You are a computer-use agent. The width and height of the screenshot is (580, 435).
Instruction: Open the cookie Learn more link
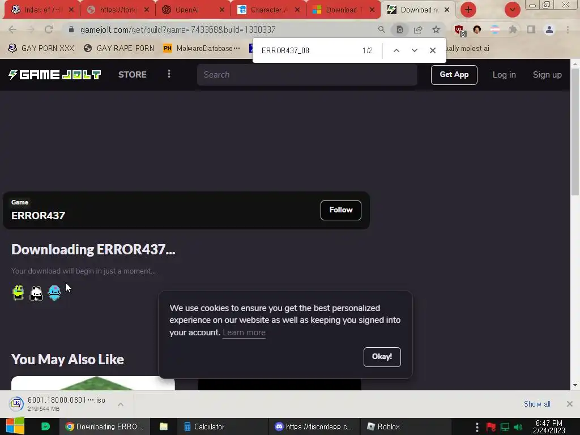[x=244, y=332]
